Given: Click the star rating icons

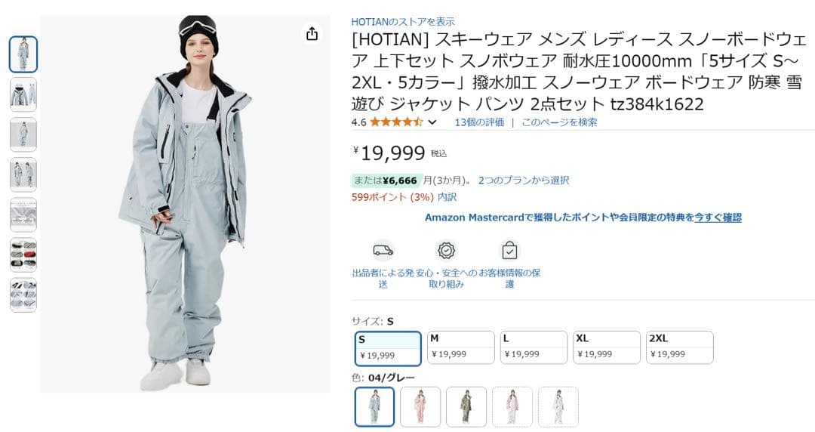Looking at the screenshot, I should pos(396,122).
